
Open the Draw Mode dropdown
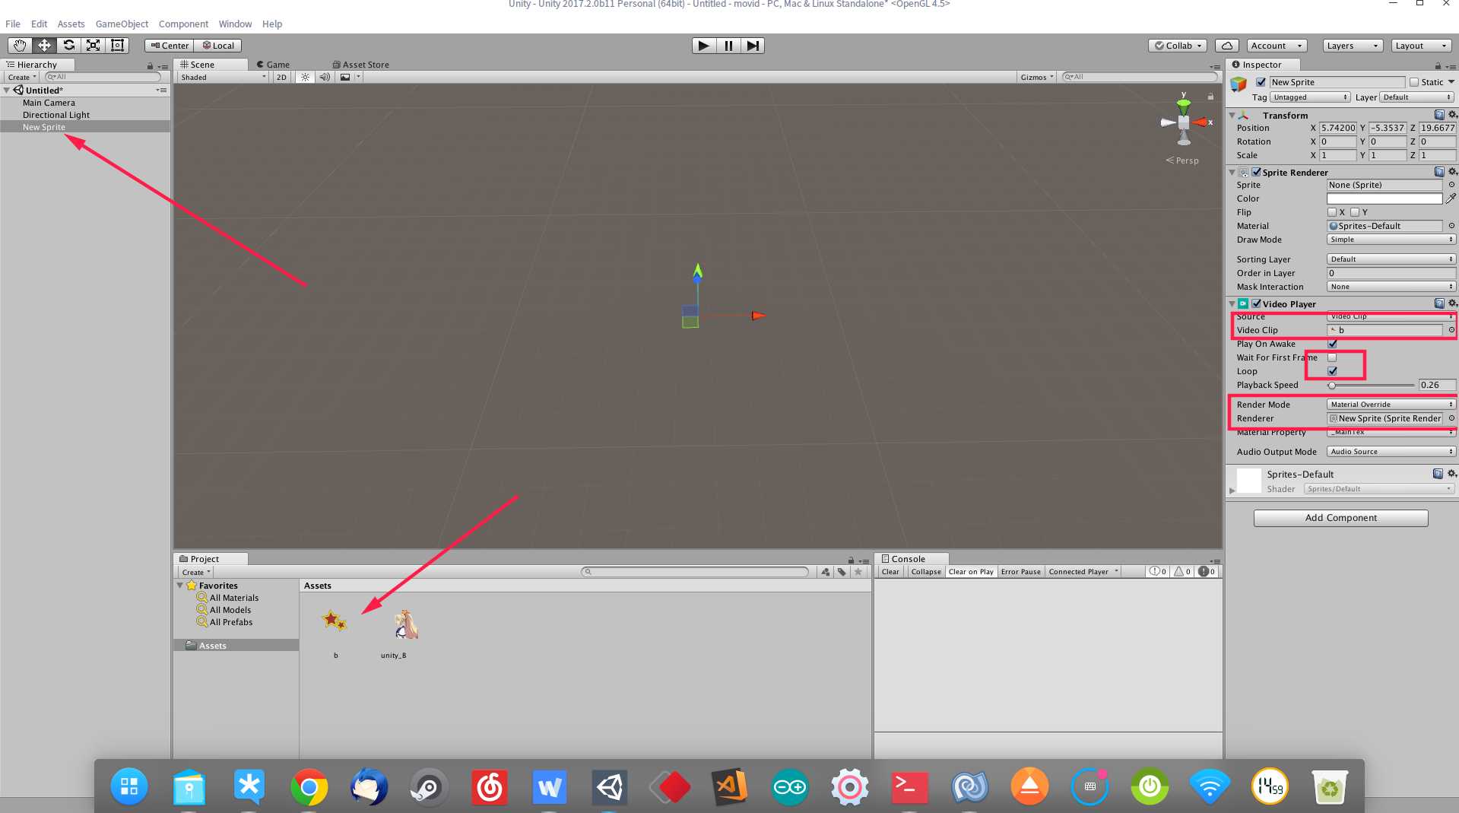[x=1391, y=240]
